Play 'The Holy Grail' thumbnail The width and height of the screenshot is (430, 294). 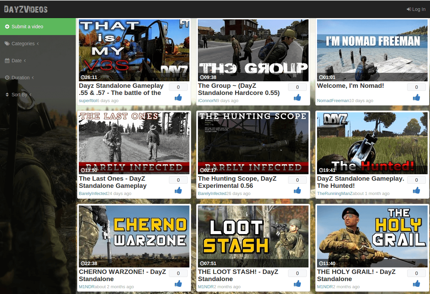[x=372, y=236]
